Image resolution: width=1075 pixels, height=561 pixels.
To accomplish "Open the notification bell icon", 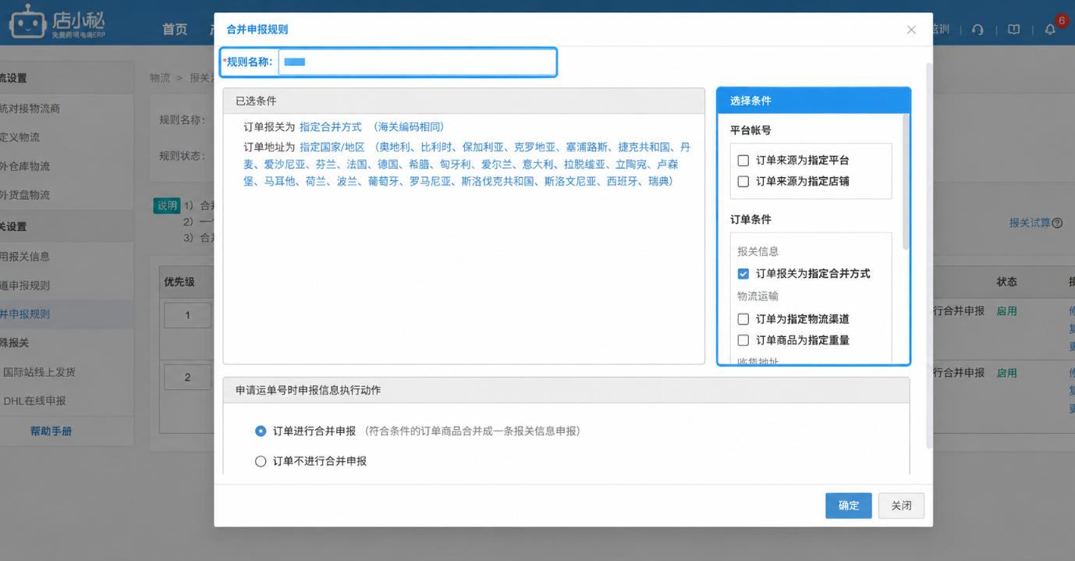I will pyautogui.click(x=1050, y=30).
